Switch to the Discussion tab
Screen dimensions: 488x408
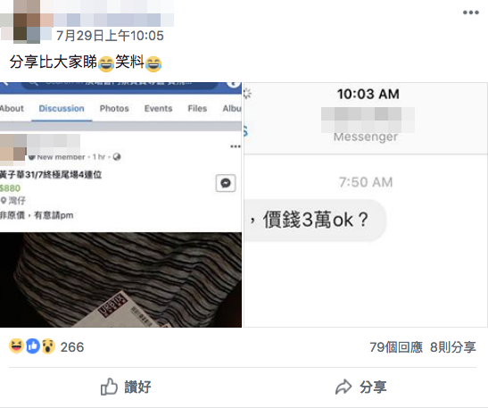(62, 108)
